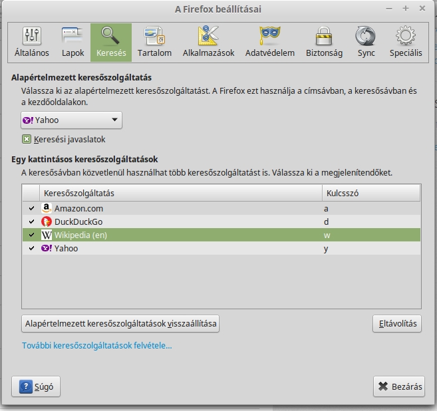Open the Általános settings pane
Viewport: 437px width, 411px height.
(32, 43)
